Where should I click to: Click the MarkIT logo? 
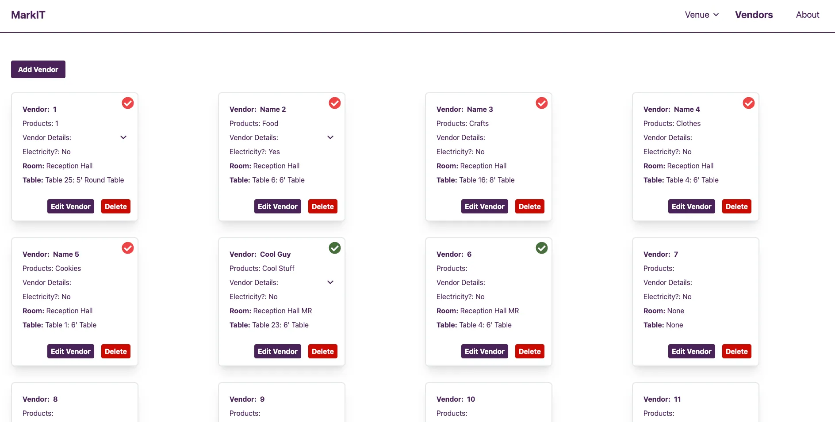tap(28, 15)
